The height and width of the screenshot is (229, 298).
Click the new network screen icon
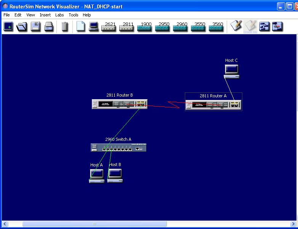pos(8,26)
